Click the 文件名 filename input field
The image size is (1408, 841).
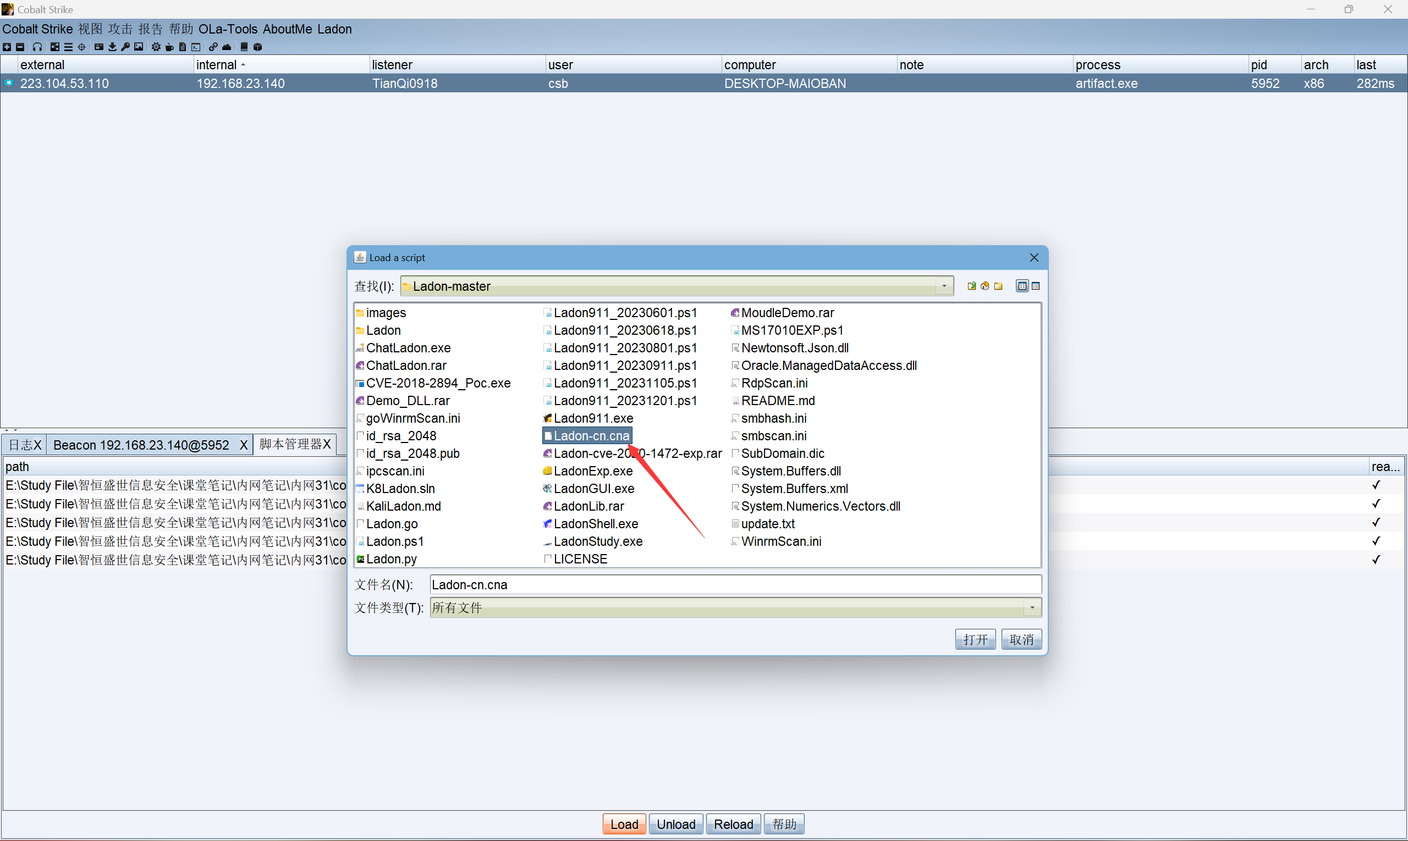click(735, 585)
